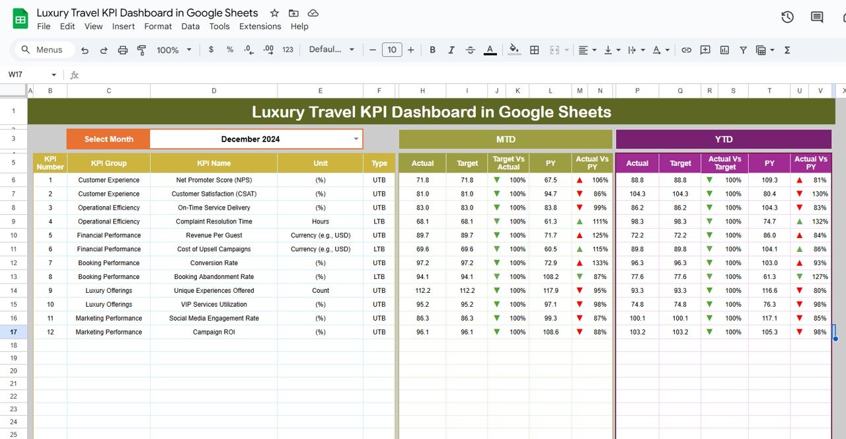Create a filter
The width and height of the screenshot is (846, 439).
coord(743,50)
